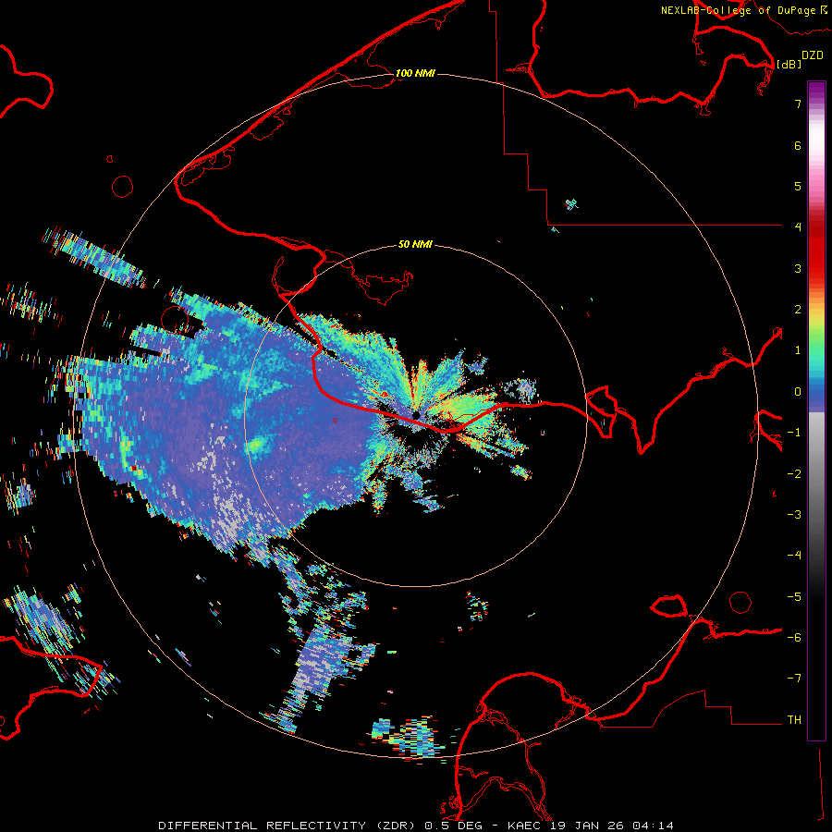Screen dimensions: 832x832
Task: Click the radar site center dot
Action: [x=417, y=414]
